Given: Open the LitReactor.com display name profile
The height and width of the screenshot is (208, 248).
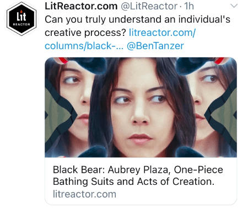Looking at the screenshot, I should coord(81,6).
